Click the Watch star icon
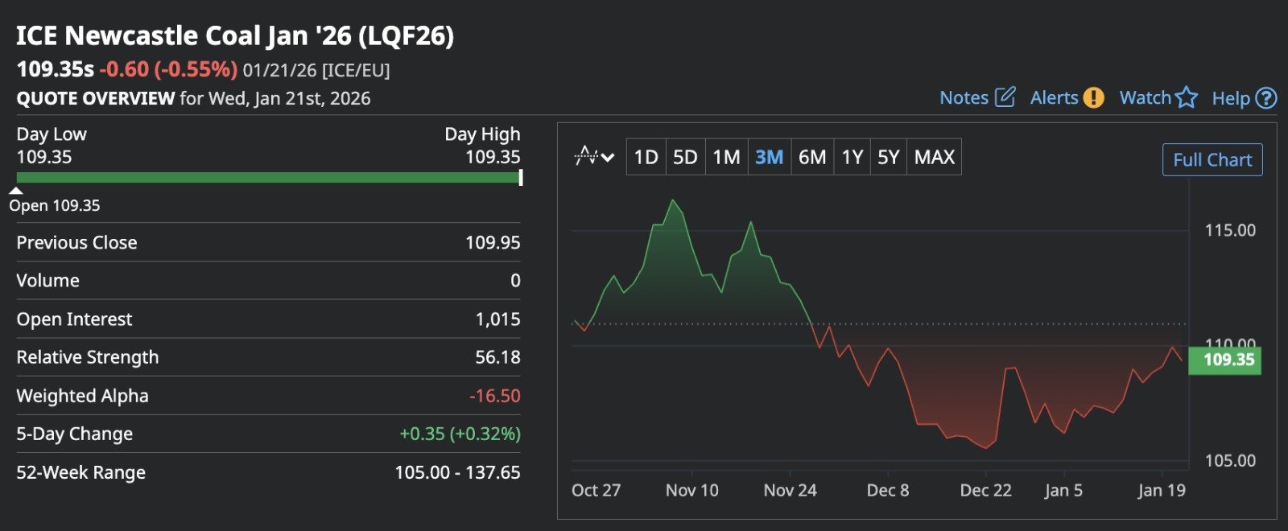This screenshot has height=531, width=1288. click(x=1186, y=97)
